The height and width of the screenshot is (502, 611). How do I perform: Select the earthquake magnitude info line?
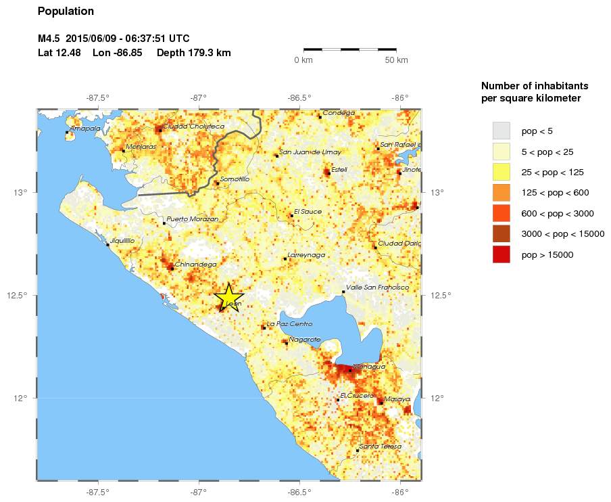tap(114, 39)
